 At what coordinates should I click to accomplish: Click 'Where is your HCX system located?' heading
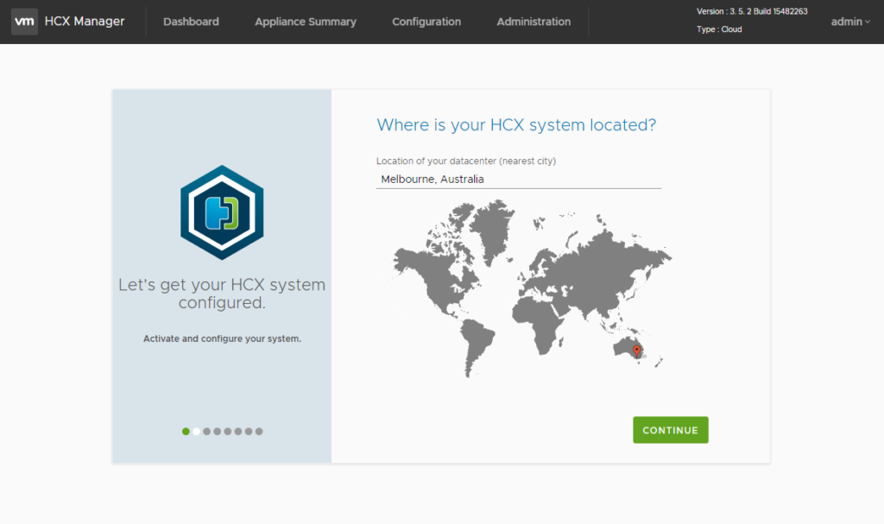pos(516,124)
